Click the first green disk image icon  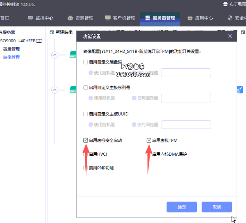tap(73, 54)
